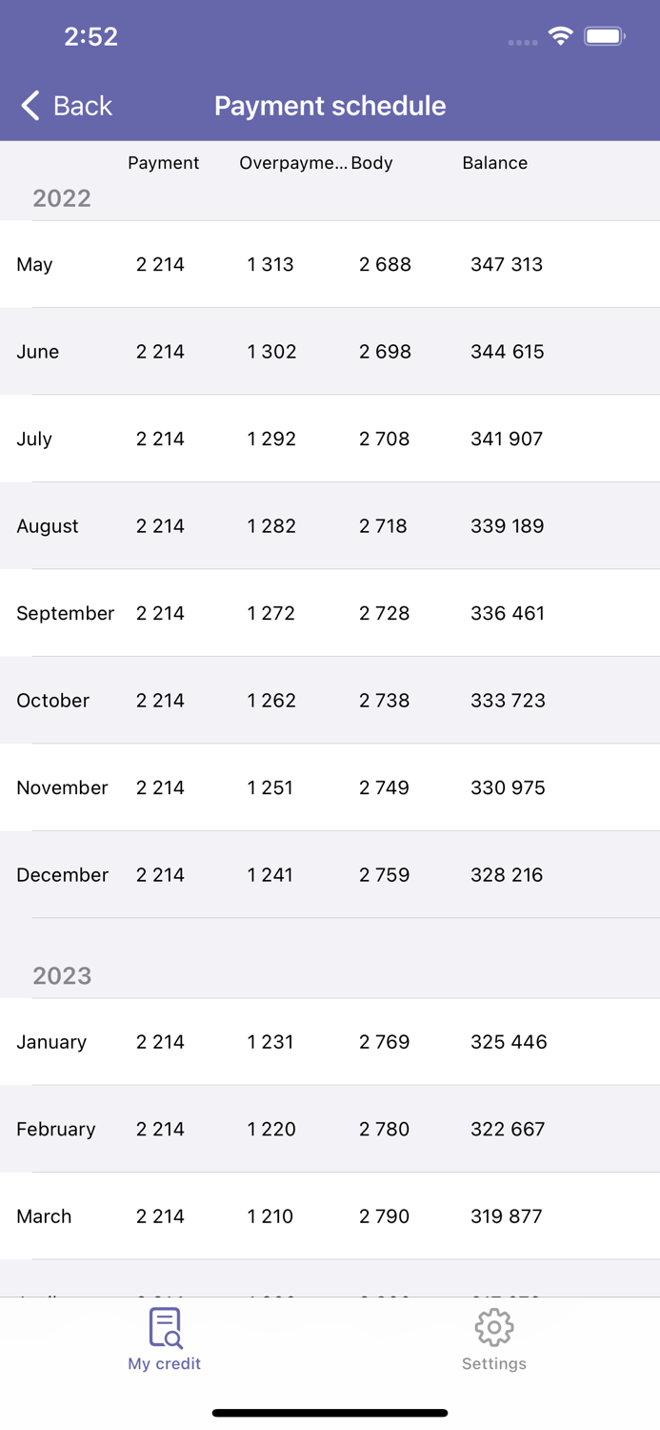
Task: Tap the Payment schedule title
Action: (330, 105)
